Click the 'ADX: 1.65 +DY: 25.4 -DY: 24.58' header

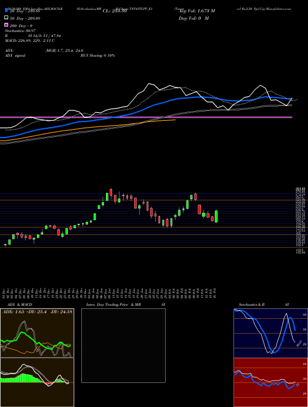[x=38, y=311]
